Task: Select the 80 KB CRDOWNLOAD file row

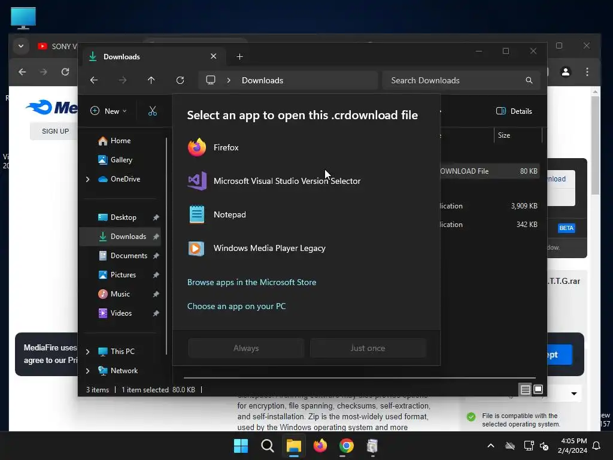Action: click(490, 171)
